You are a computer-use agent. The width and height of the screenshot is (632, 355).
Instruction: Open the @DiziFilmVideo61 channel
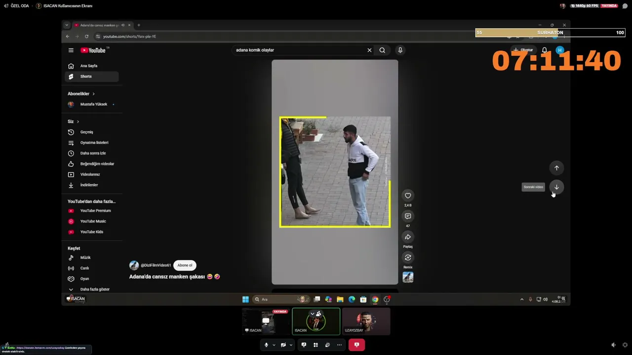point(156,265)
